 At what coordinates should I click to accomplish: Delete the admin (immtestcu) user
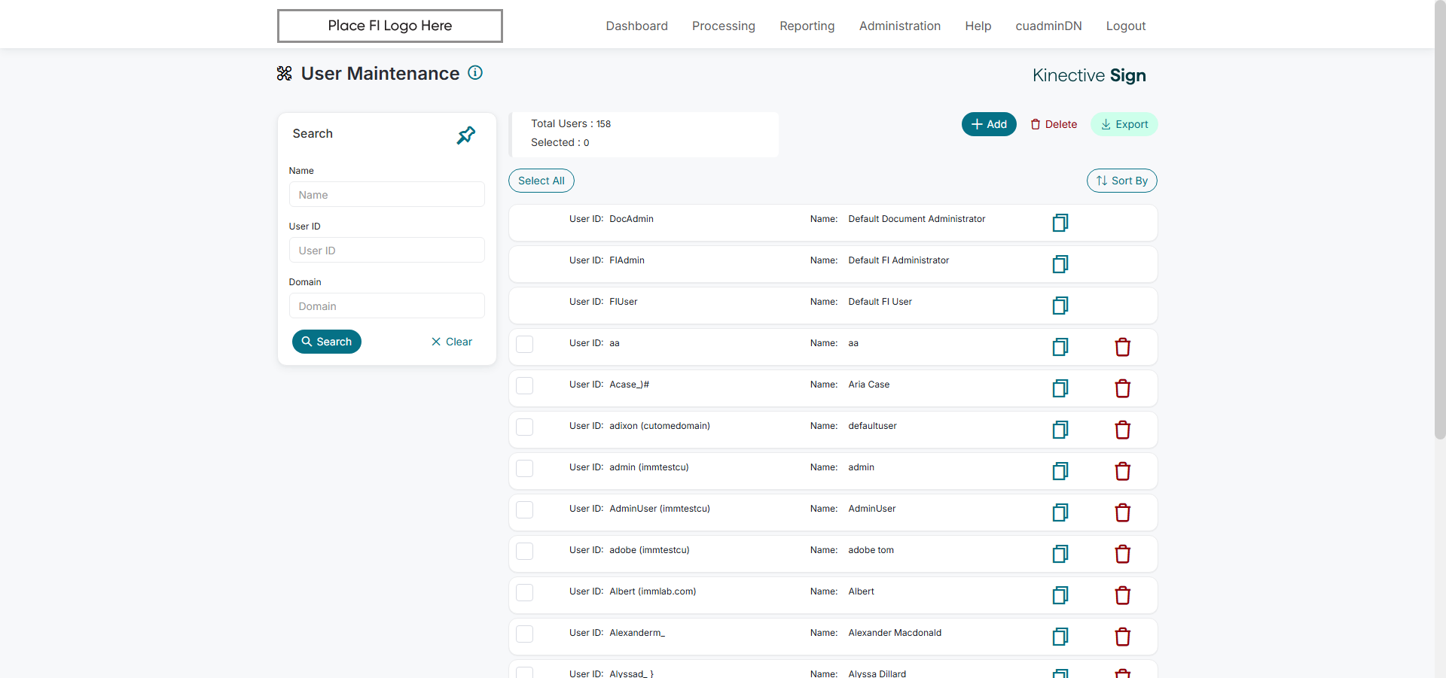pyautogui.click(x=1123, y=471)
